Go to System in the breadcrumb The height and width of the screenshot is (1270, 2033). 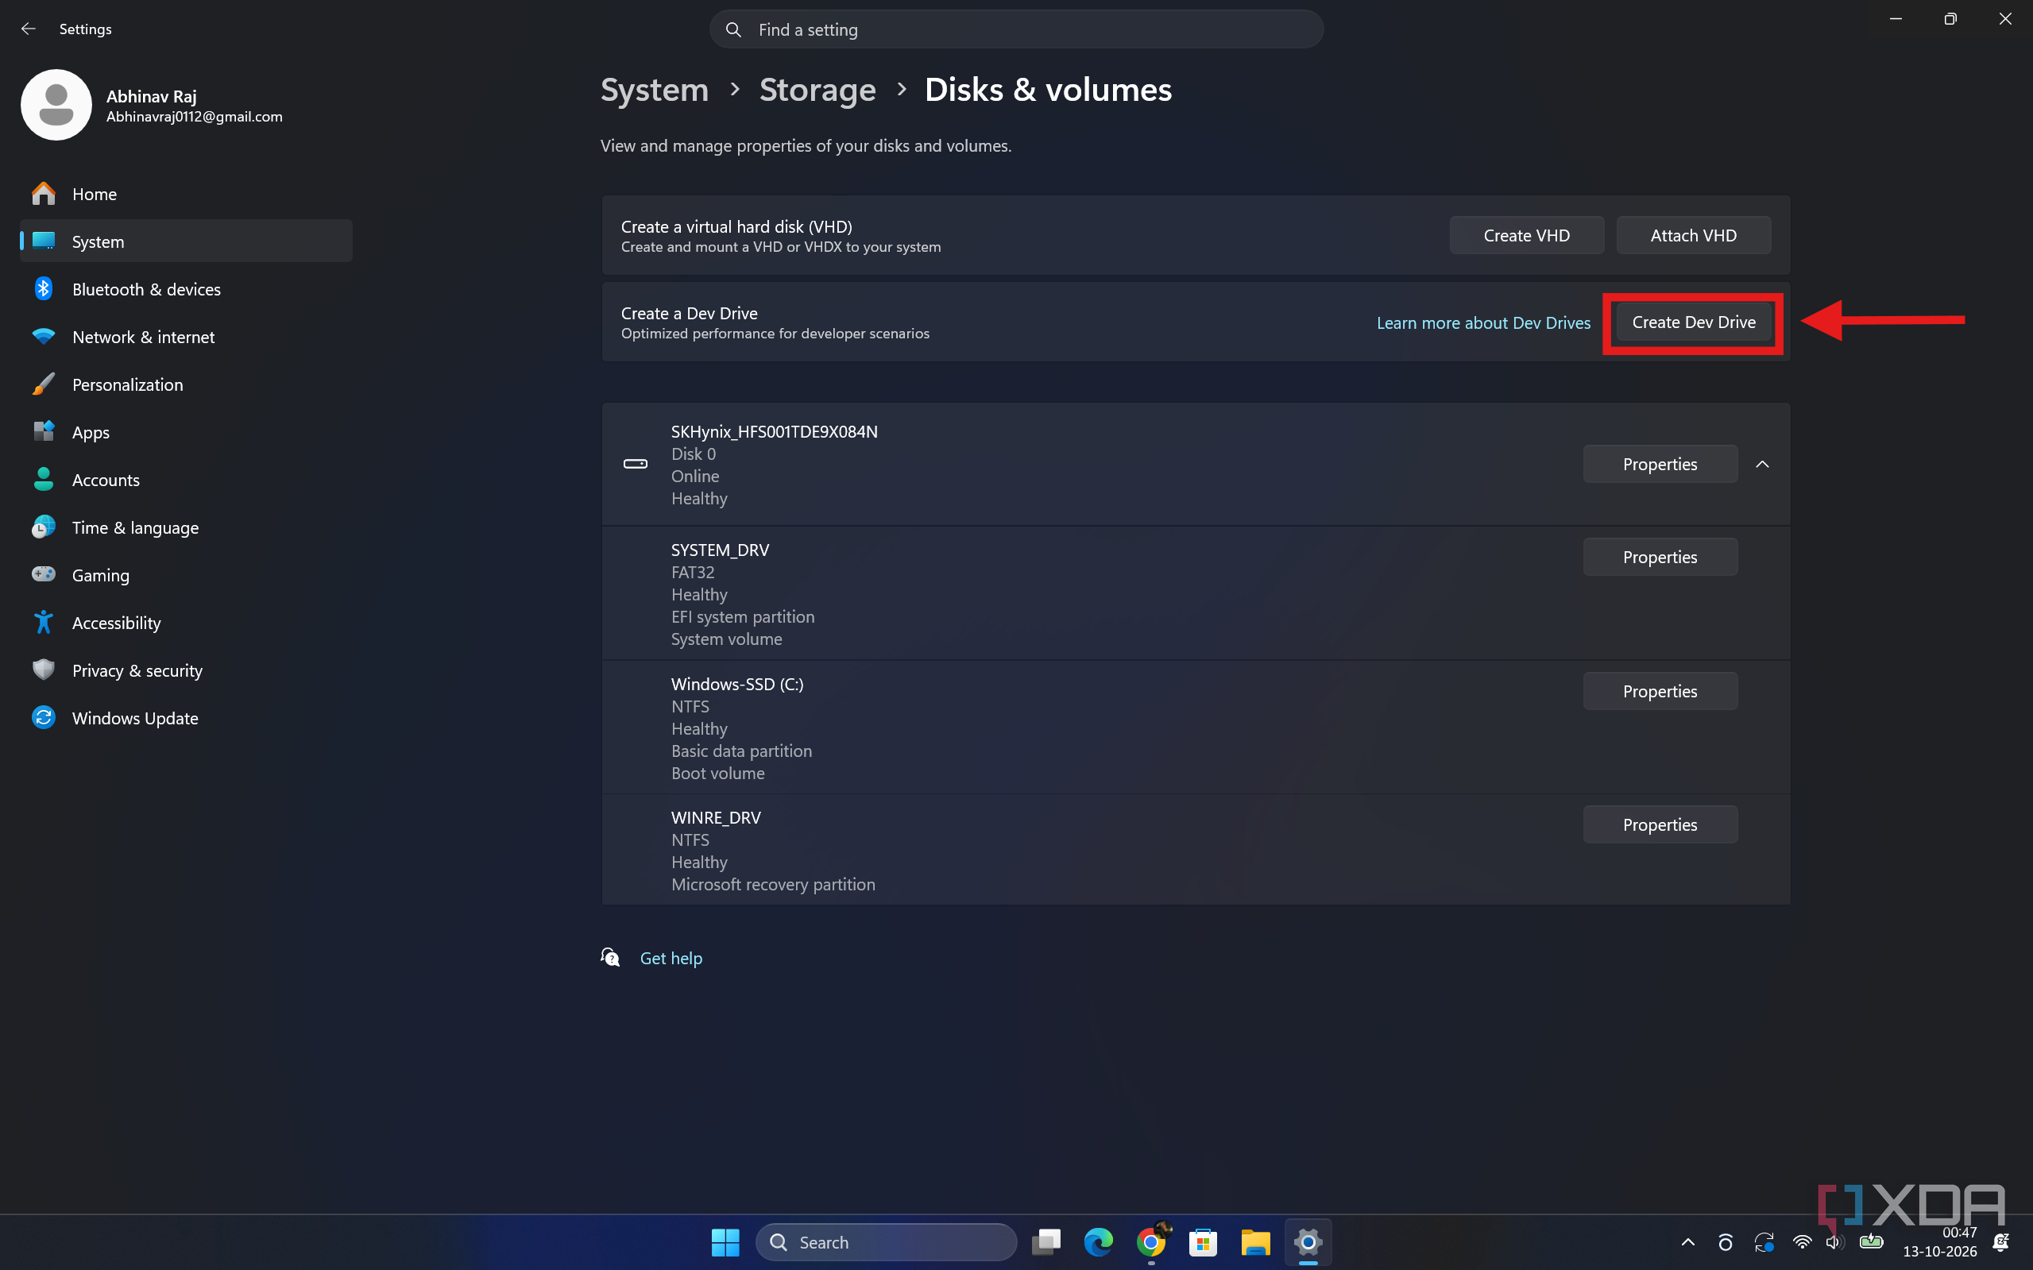655,90
